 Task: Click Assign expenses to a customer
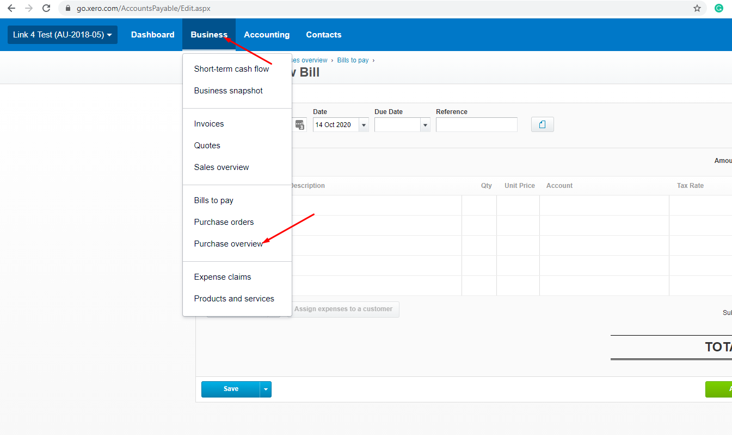(x=343, y=309)
